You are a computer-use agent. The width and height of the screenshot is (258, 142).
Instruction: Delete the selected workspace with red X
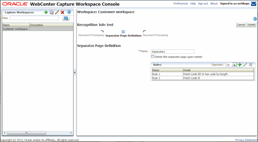tap(62, 12)
